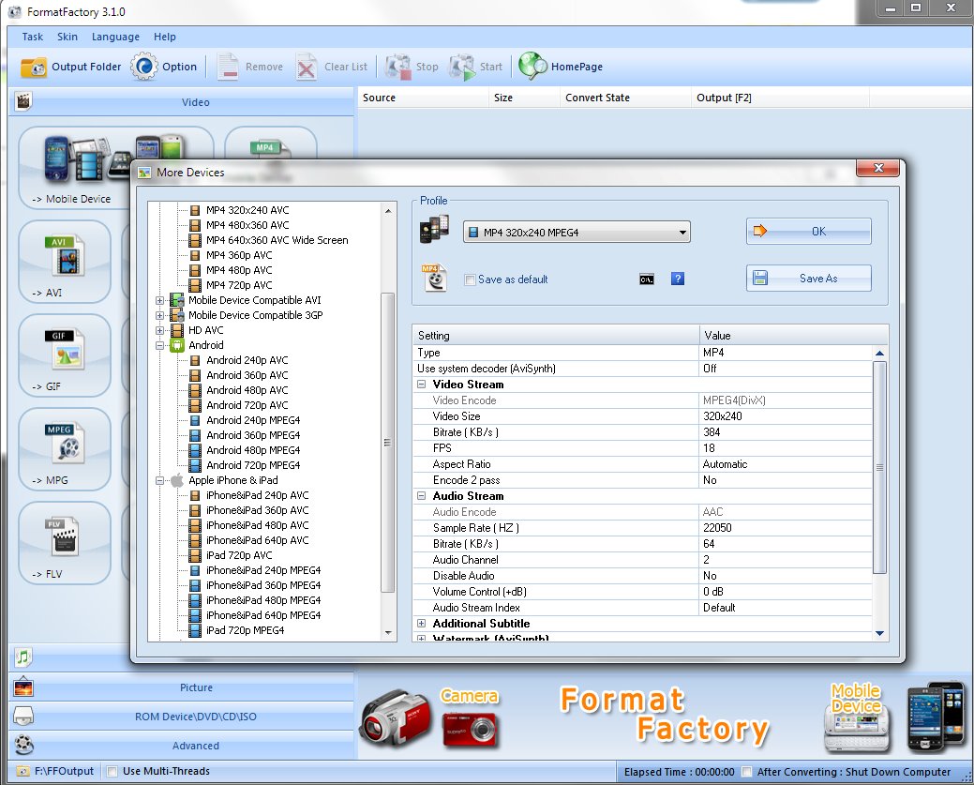Collapse the Video Stream settings group

tap(421, 385)
